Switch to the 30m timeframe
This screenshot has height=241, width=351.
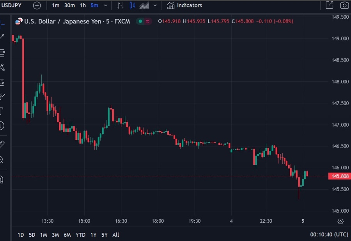pyautogui.click(x=69, y=5)
